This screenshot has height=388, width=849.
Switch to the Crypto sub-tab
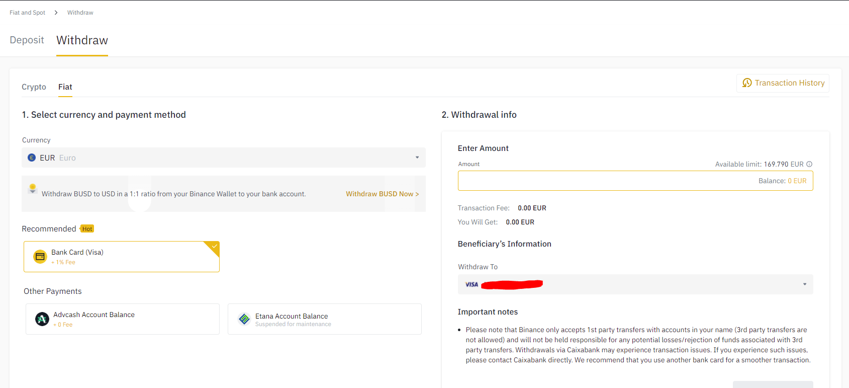tap(34, 87)
